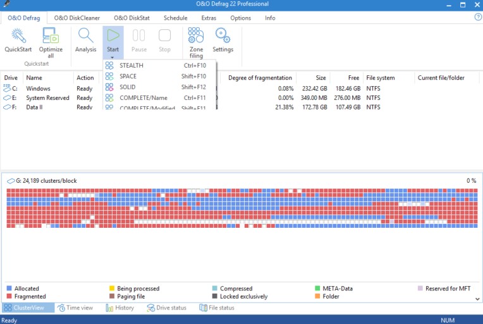Open the Extras tab

click(209, 18)
